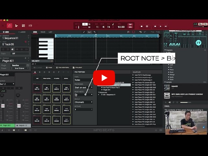Open the Type dropdown showing Notes

[x=84, y=80]
